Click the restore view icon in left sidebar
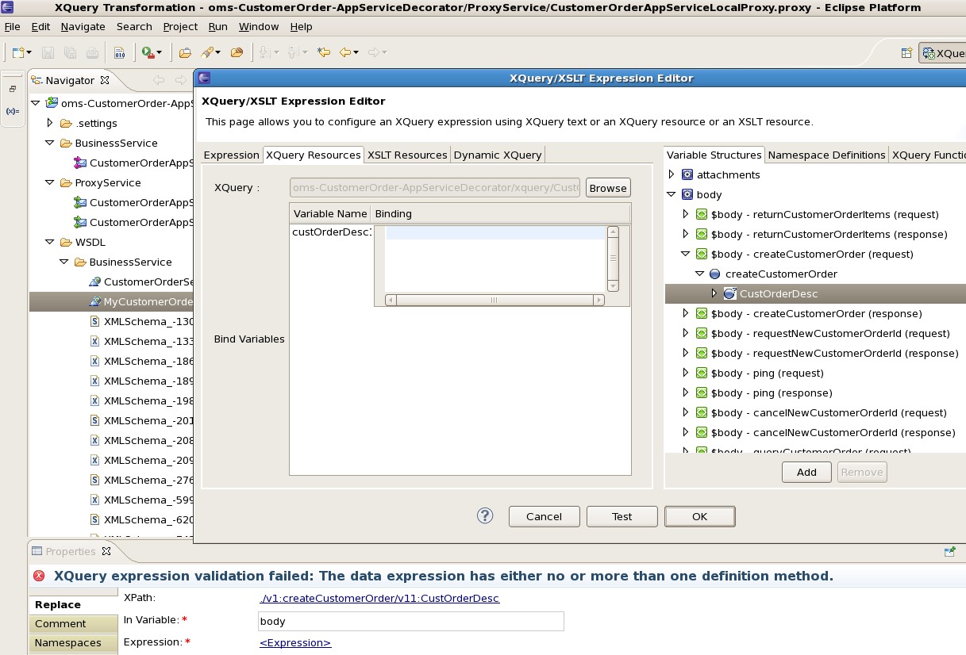The width and height of the screenshot is (966, 655). (x=13, y=89)
